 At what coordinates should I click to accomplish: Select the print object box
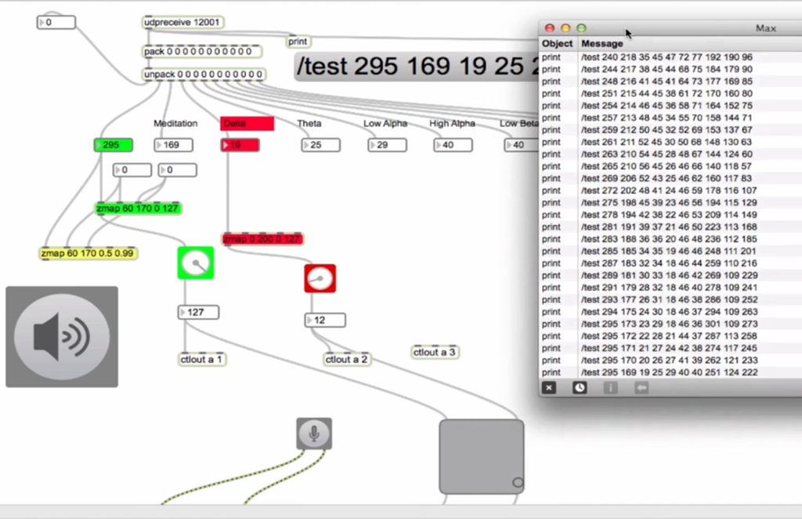[298, 42]
